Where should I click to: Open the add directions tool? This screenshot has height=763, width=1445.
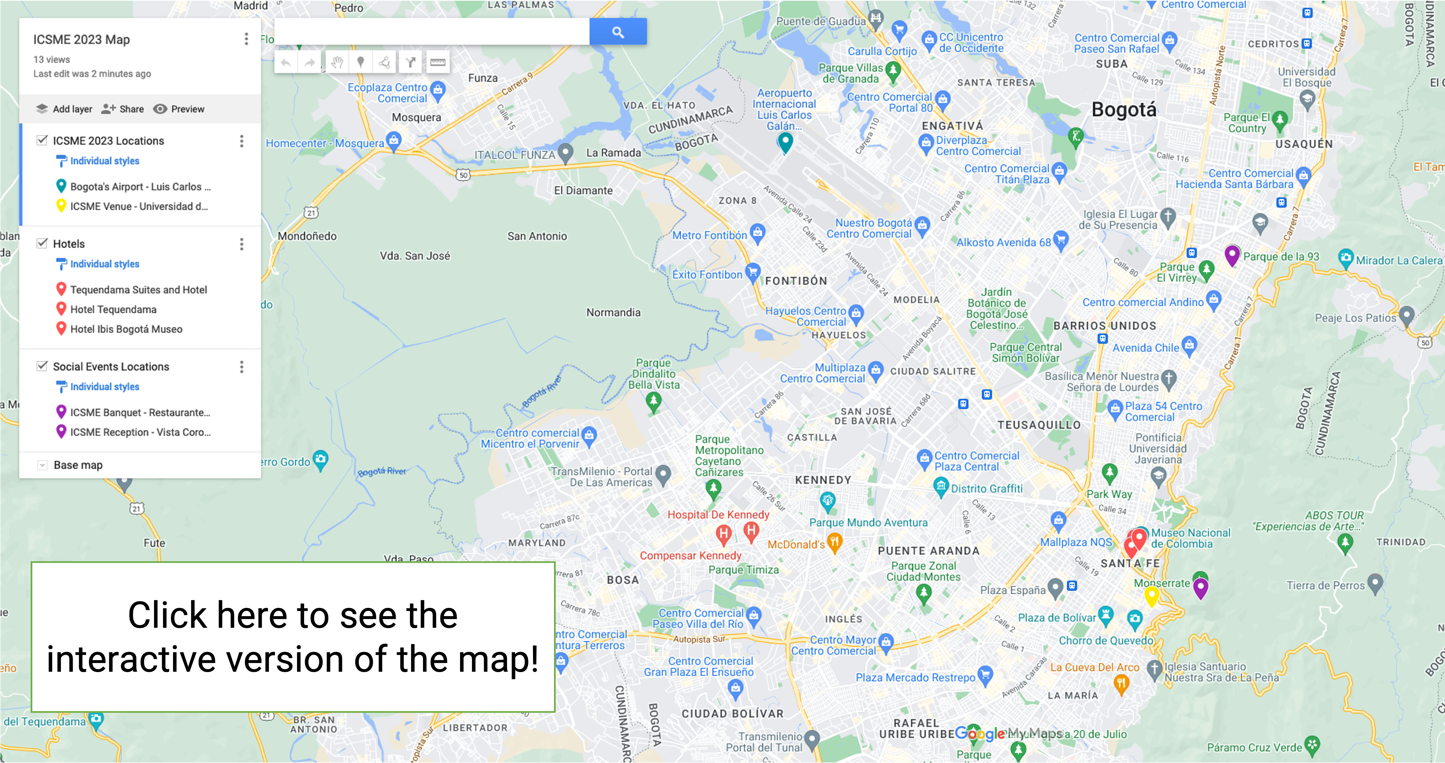tap(411, 63)
